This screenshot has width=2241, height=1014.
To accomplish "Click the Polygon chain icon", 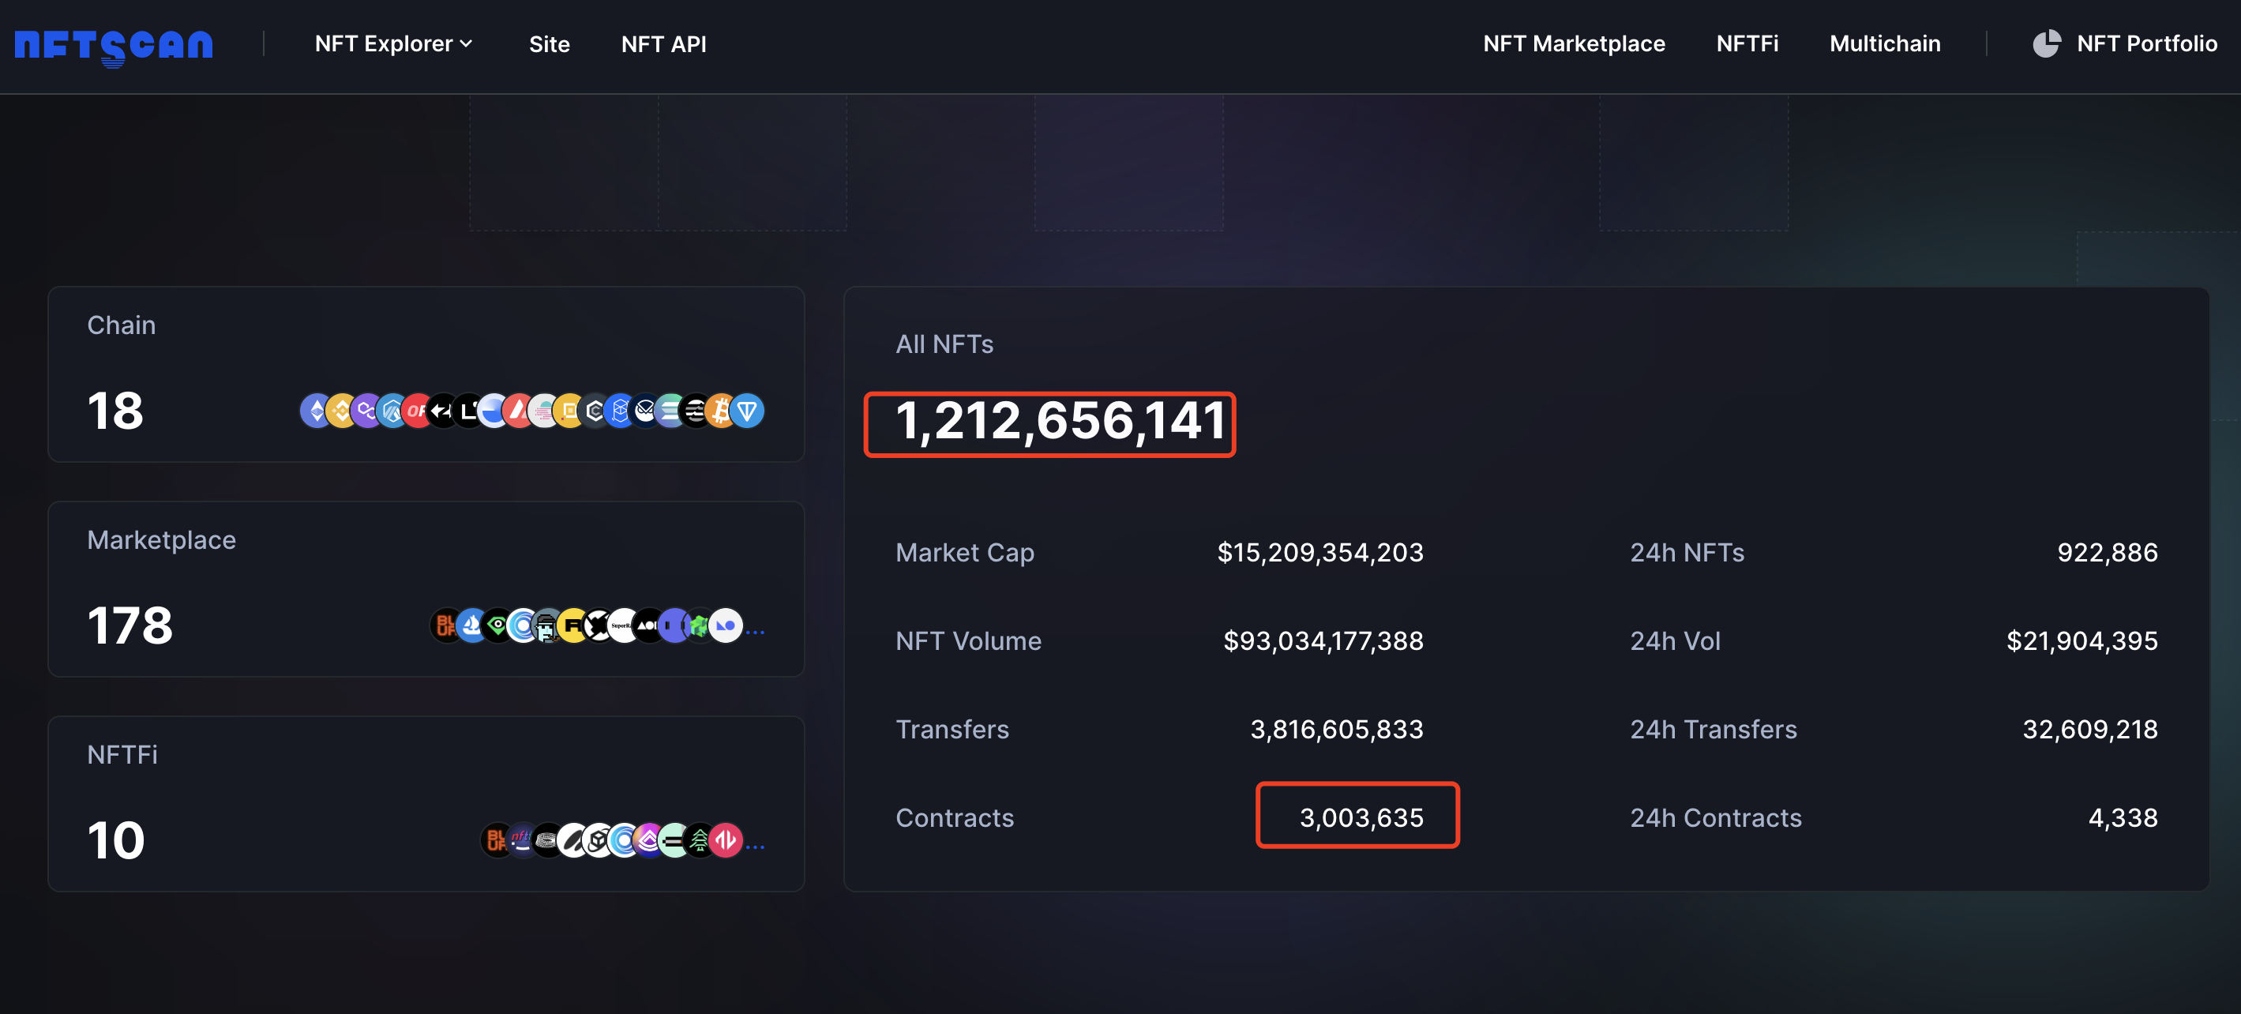I will tap(366, 410).
